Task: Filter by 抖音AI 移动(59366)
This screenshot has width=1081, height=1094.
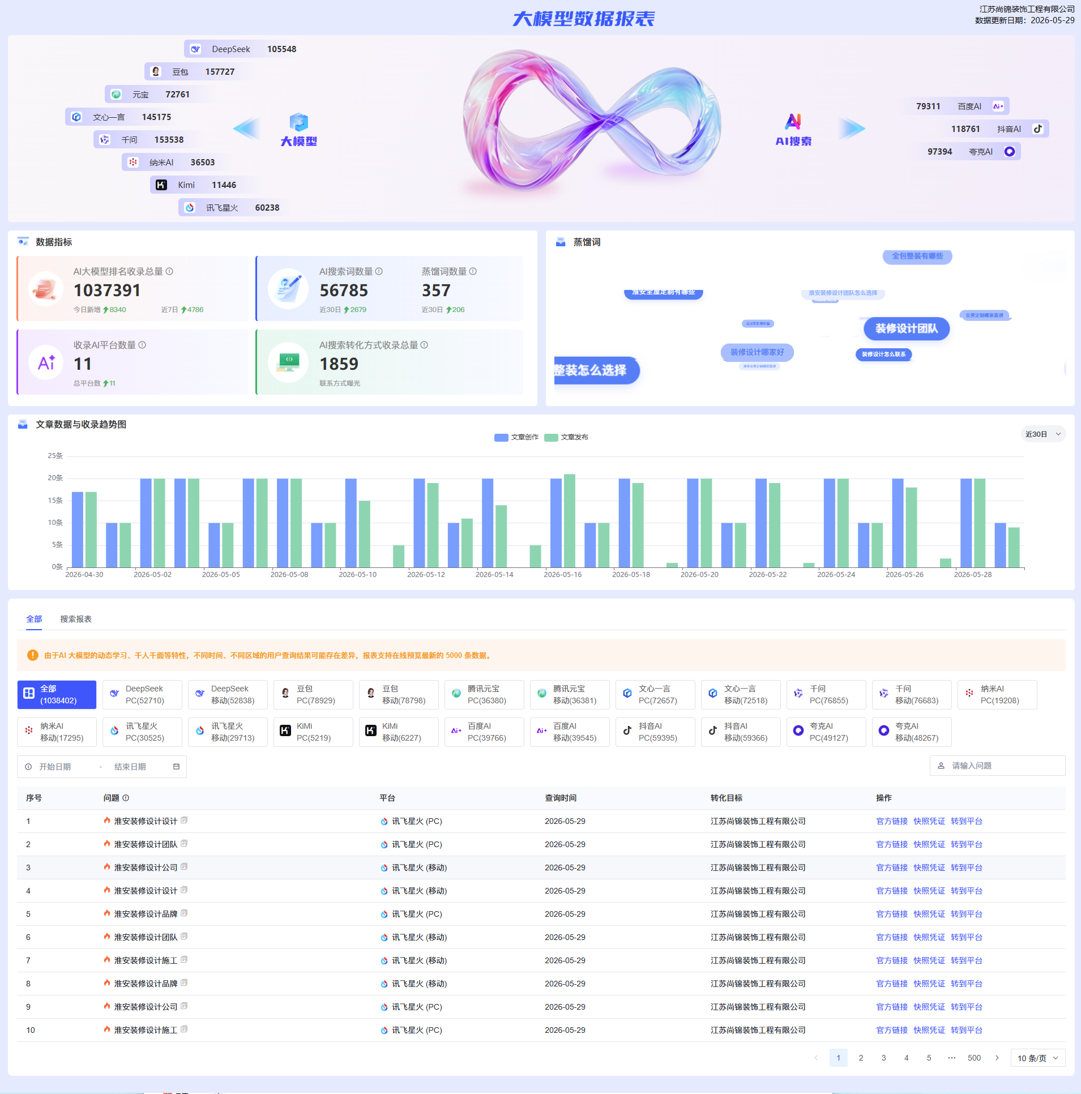Action: 741,732
